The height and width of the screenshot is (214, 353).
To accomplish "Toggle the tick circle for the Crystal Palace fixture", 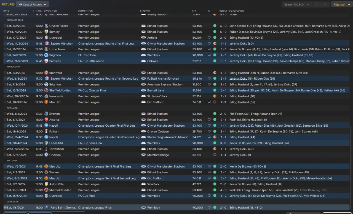I will click(5, 26).
